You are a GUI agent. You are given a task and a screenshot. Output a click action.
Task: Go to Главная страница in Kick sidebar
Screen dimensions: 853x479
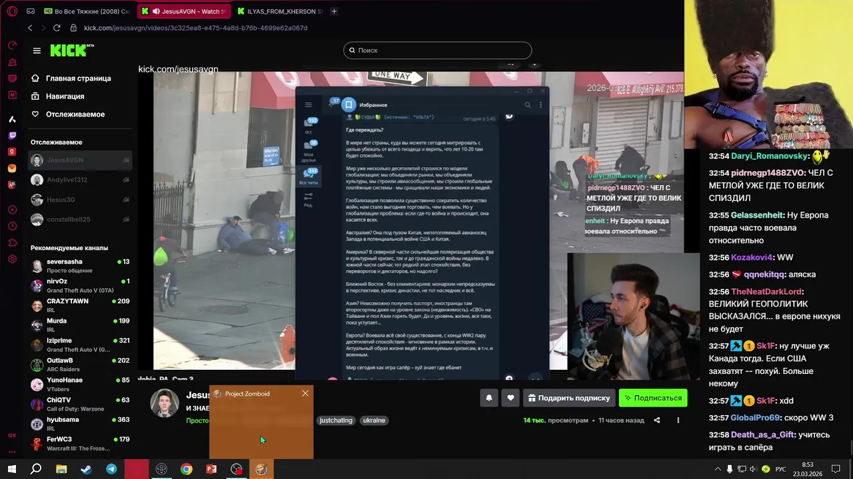(x=71, y=79)
